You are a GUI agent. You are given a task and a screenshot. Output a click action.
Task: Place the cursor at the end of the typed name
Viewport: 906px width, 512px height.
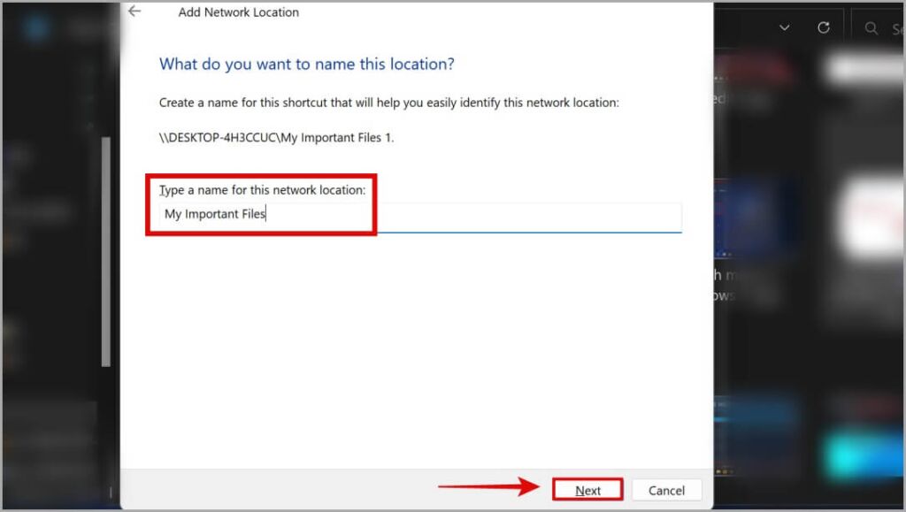tap(267, 213)
